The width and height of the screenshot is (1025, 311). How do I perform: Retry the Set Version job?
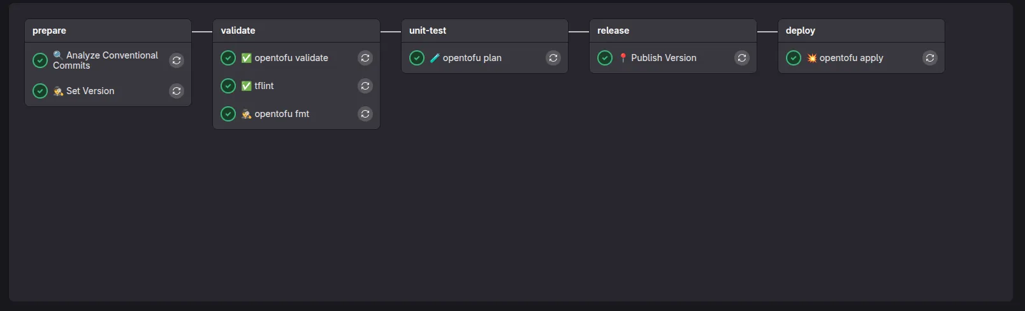177,91
